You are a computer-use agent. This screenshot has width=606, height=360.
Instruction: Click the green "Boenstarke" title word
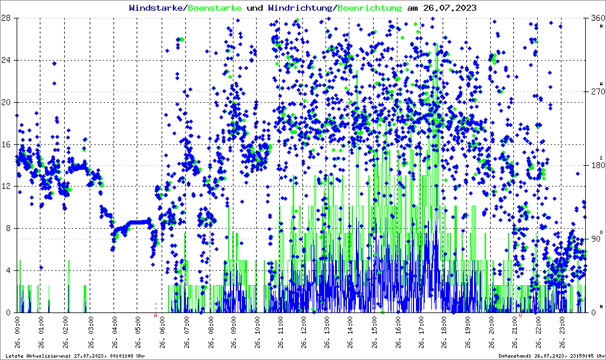(x=214, y=8)
